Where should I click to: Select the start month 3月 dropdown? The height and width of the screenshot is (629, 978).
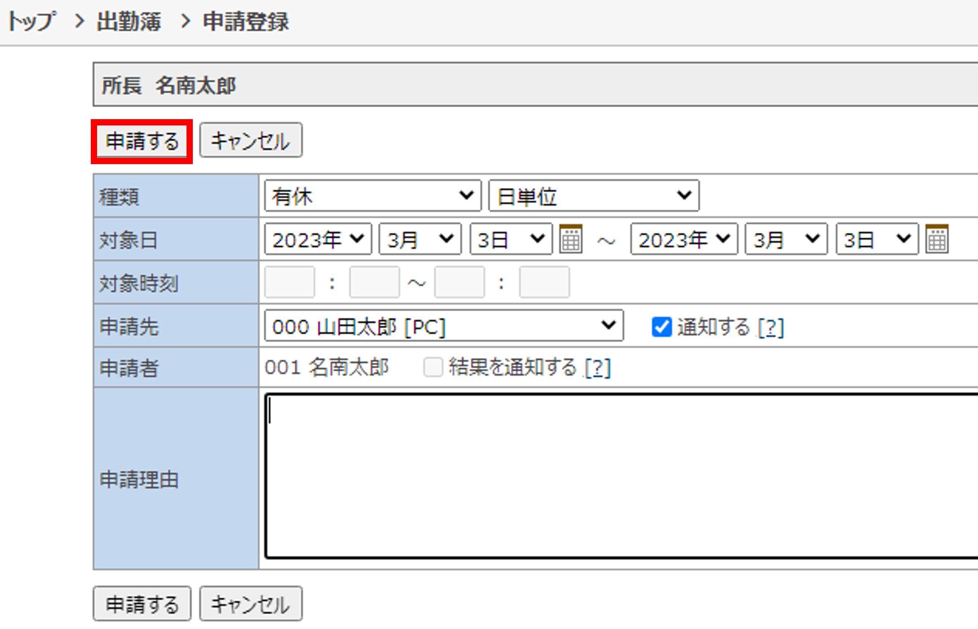(x=420, y=239)
